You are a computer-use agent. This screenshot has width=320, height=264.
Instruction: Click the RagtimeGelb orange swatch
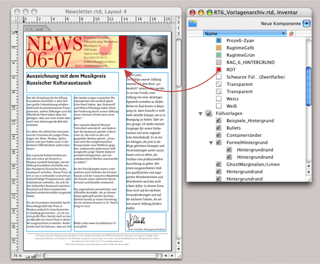tap(219, 48)
